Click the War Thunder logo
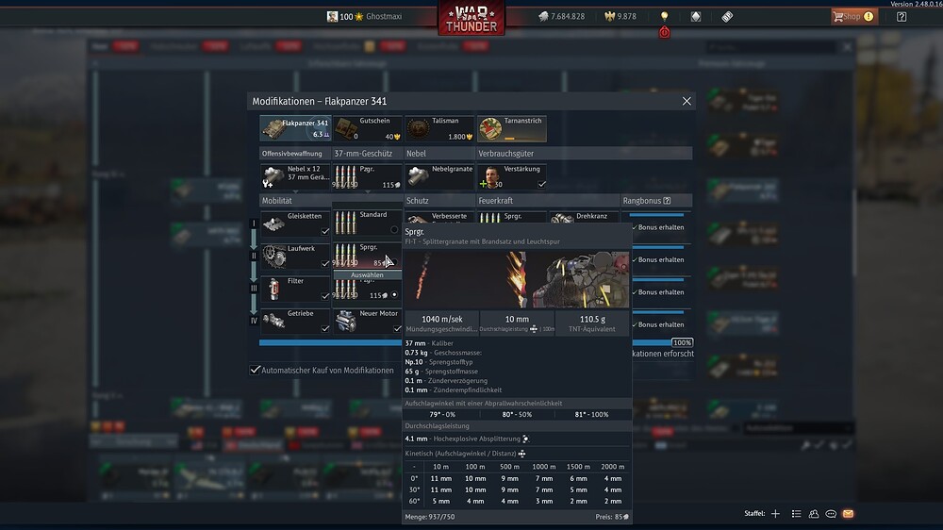 pos(471,18)
